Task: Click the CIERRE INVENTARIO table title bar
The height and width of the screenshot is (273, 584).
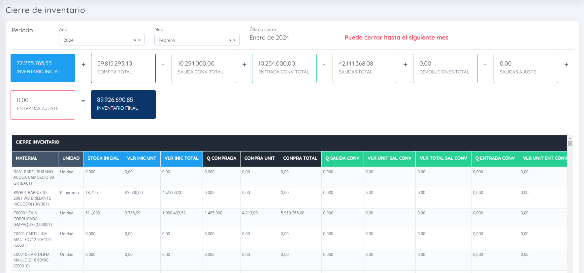Action: click(289, 143)
